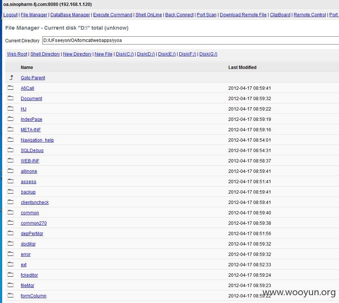The width and height of the screenshot is (339, 303).
Task: Open the SQLDebug folder link
Action: coord(32,150)
